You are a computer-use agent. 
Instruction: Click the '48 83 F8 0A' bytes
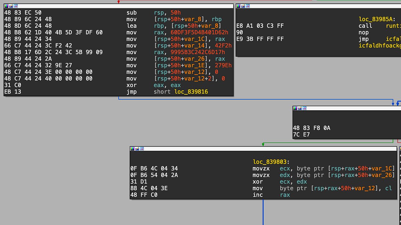[312, 128]
